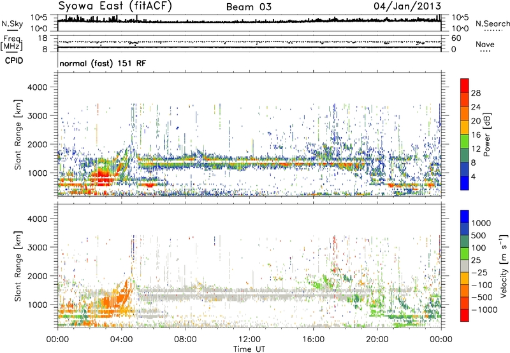Click the 'Beam 03' label
The image size is (510, 353).
pos(249,7)
